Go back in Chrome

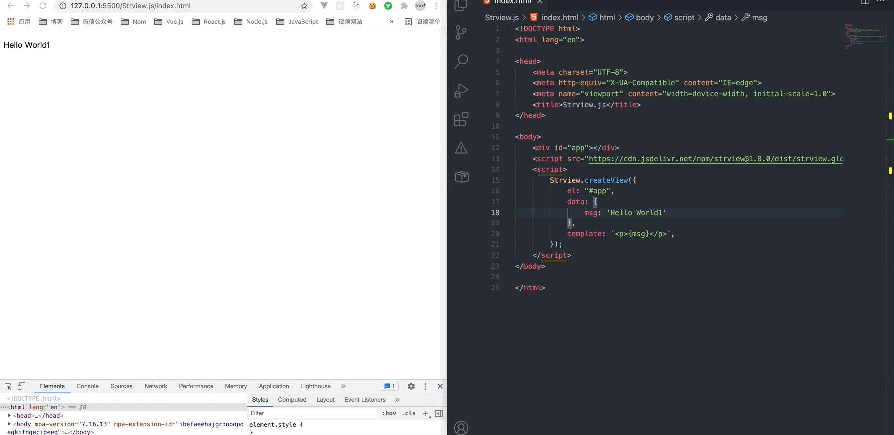[x=11, y=6]
